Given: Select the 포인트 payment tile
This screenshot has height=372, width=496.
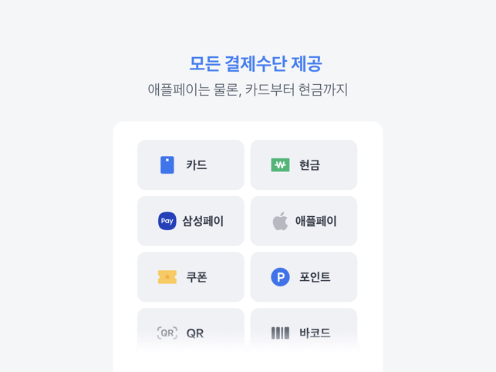Looking at the screenshot, I should 304,277.
